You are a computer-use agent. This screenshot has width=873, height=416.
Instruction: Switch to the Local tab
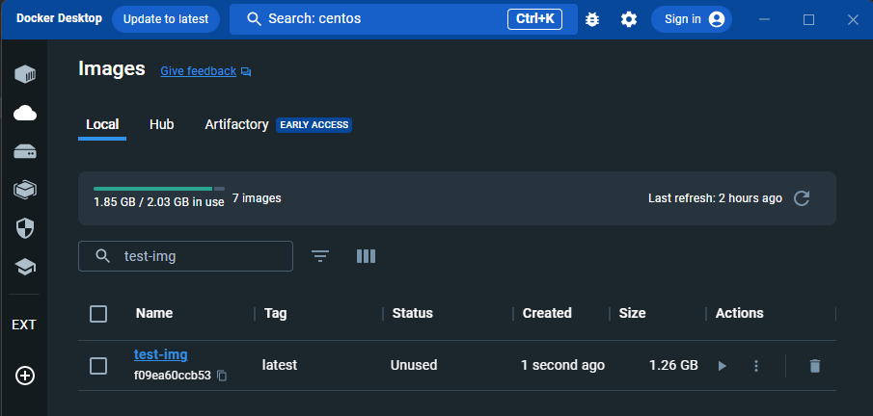[x=102, y=125]
